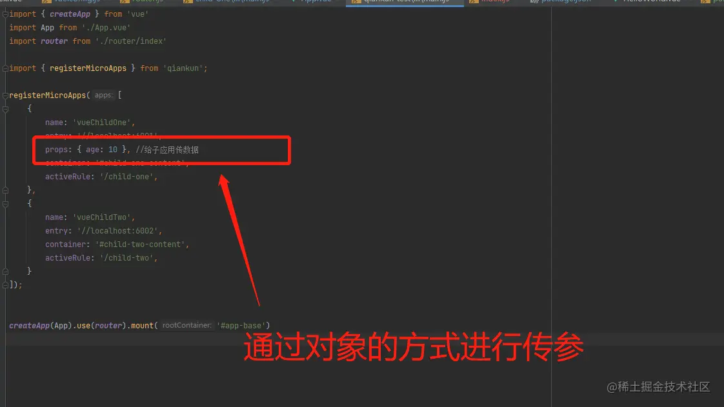Click registerMicroApps in the import braces

point(88,68)
